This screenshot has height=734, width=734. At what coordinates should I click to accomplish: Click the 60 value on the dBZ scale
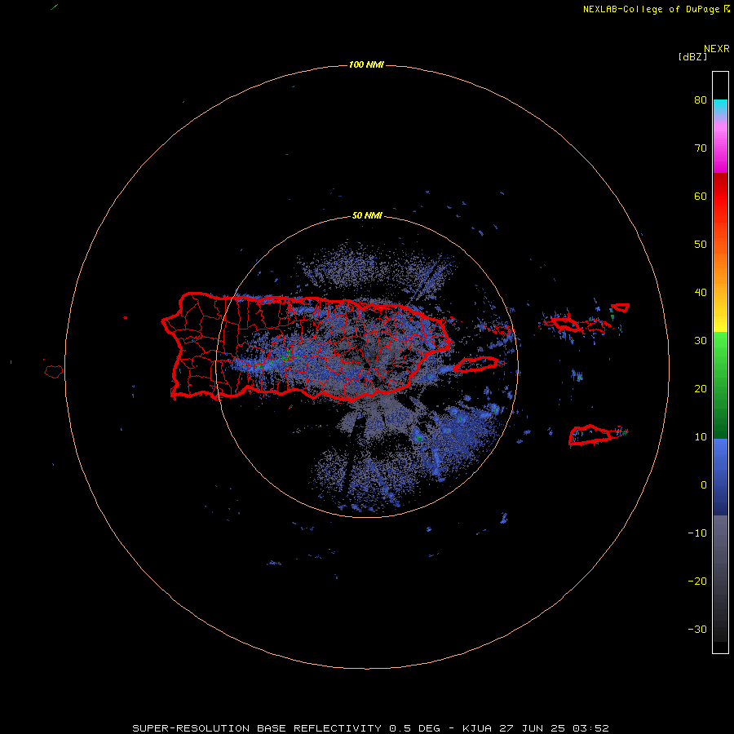[701, 197]
